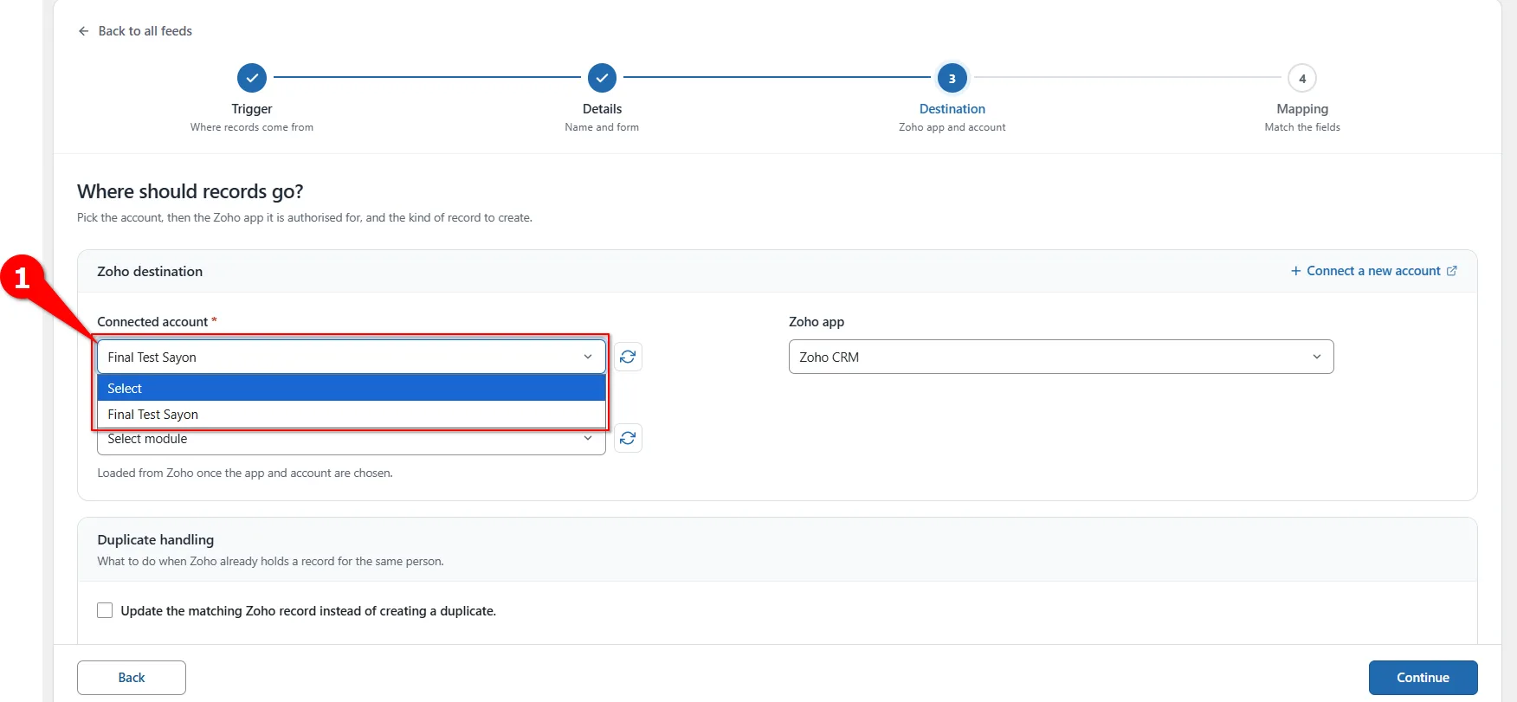Click the 'Duplicate handling' section title
The width and height of the screenshot is (1517, 702).
(x=156, y=540)
